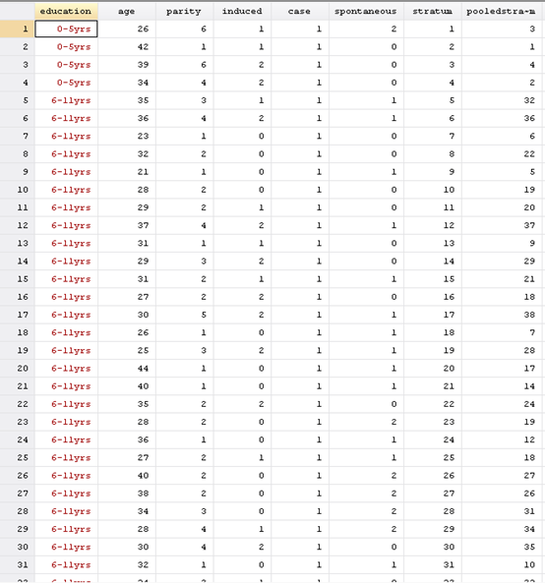Click row number 28 header

click(17, 511)
